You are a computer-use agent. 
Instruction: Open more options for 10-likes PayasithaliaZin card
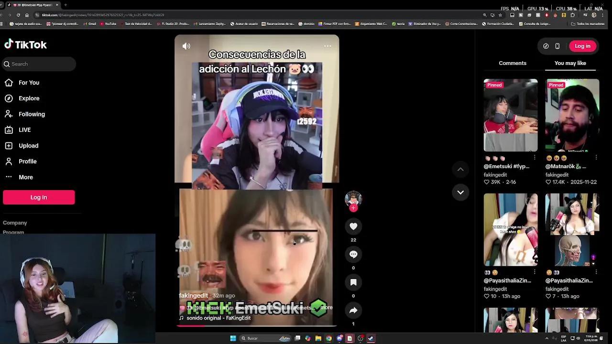click(x=535, y=272)
